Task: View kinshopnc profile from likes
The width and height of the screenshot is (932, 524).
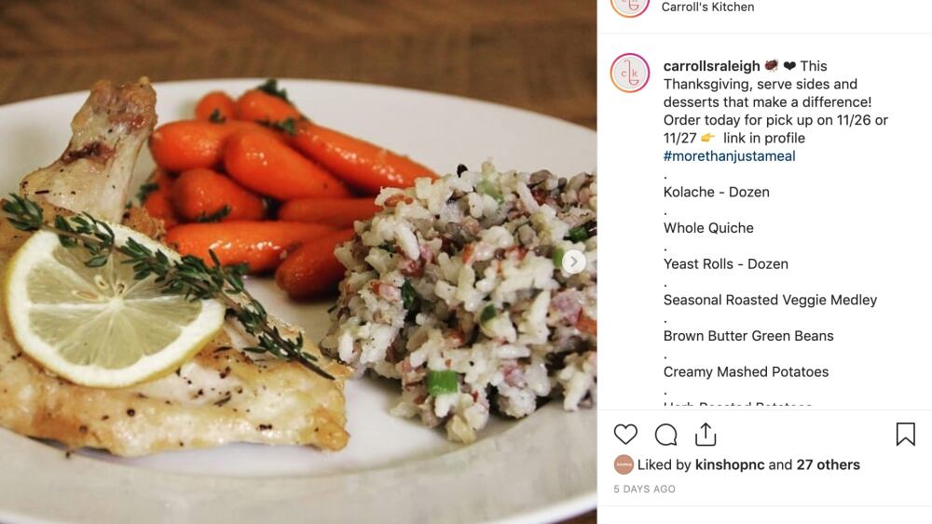Action: click(x=730, y=464)
